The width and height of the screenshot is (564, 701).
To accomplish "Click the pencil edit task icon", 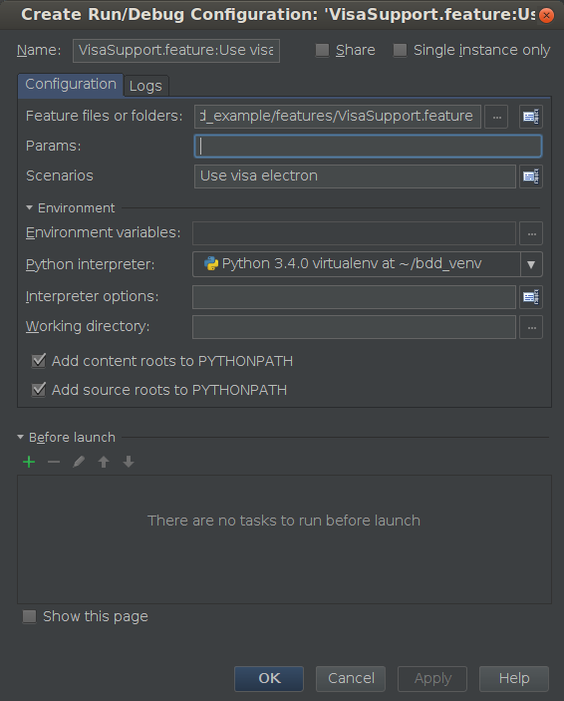I will (79, 462).
